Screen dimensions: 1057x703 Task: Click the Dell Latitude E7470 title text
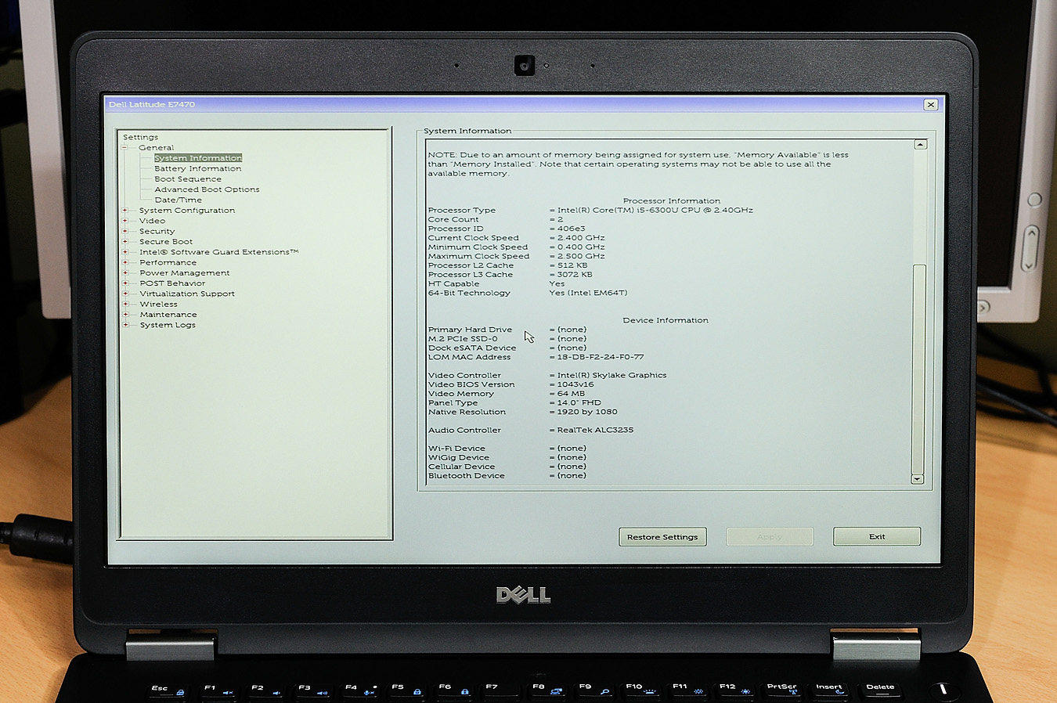point(152,104)
